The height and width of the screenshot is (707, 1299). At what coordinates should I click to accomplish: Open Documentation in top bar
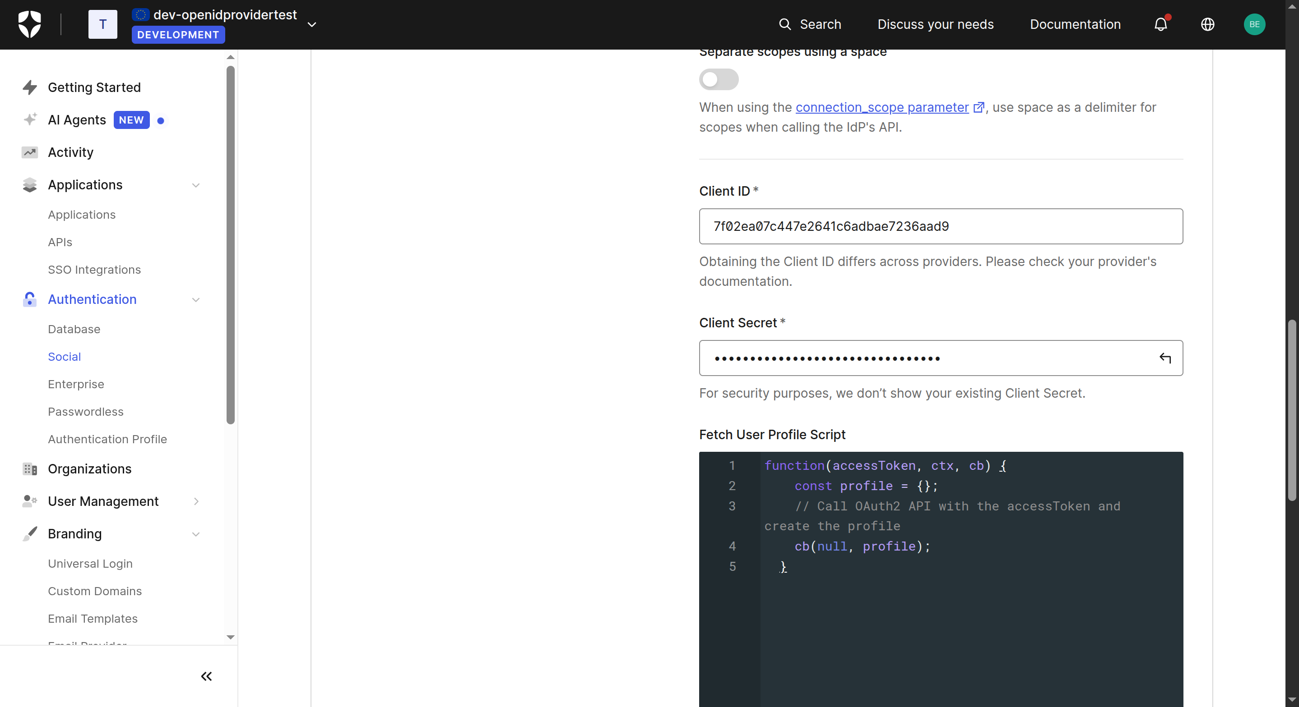[x=1075, y=24]
